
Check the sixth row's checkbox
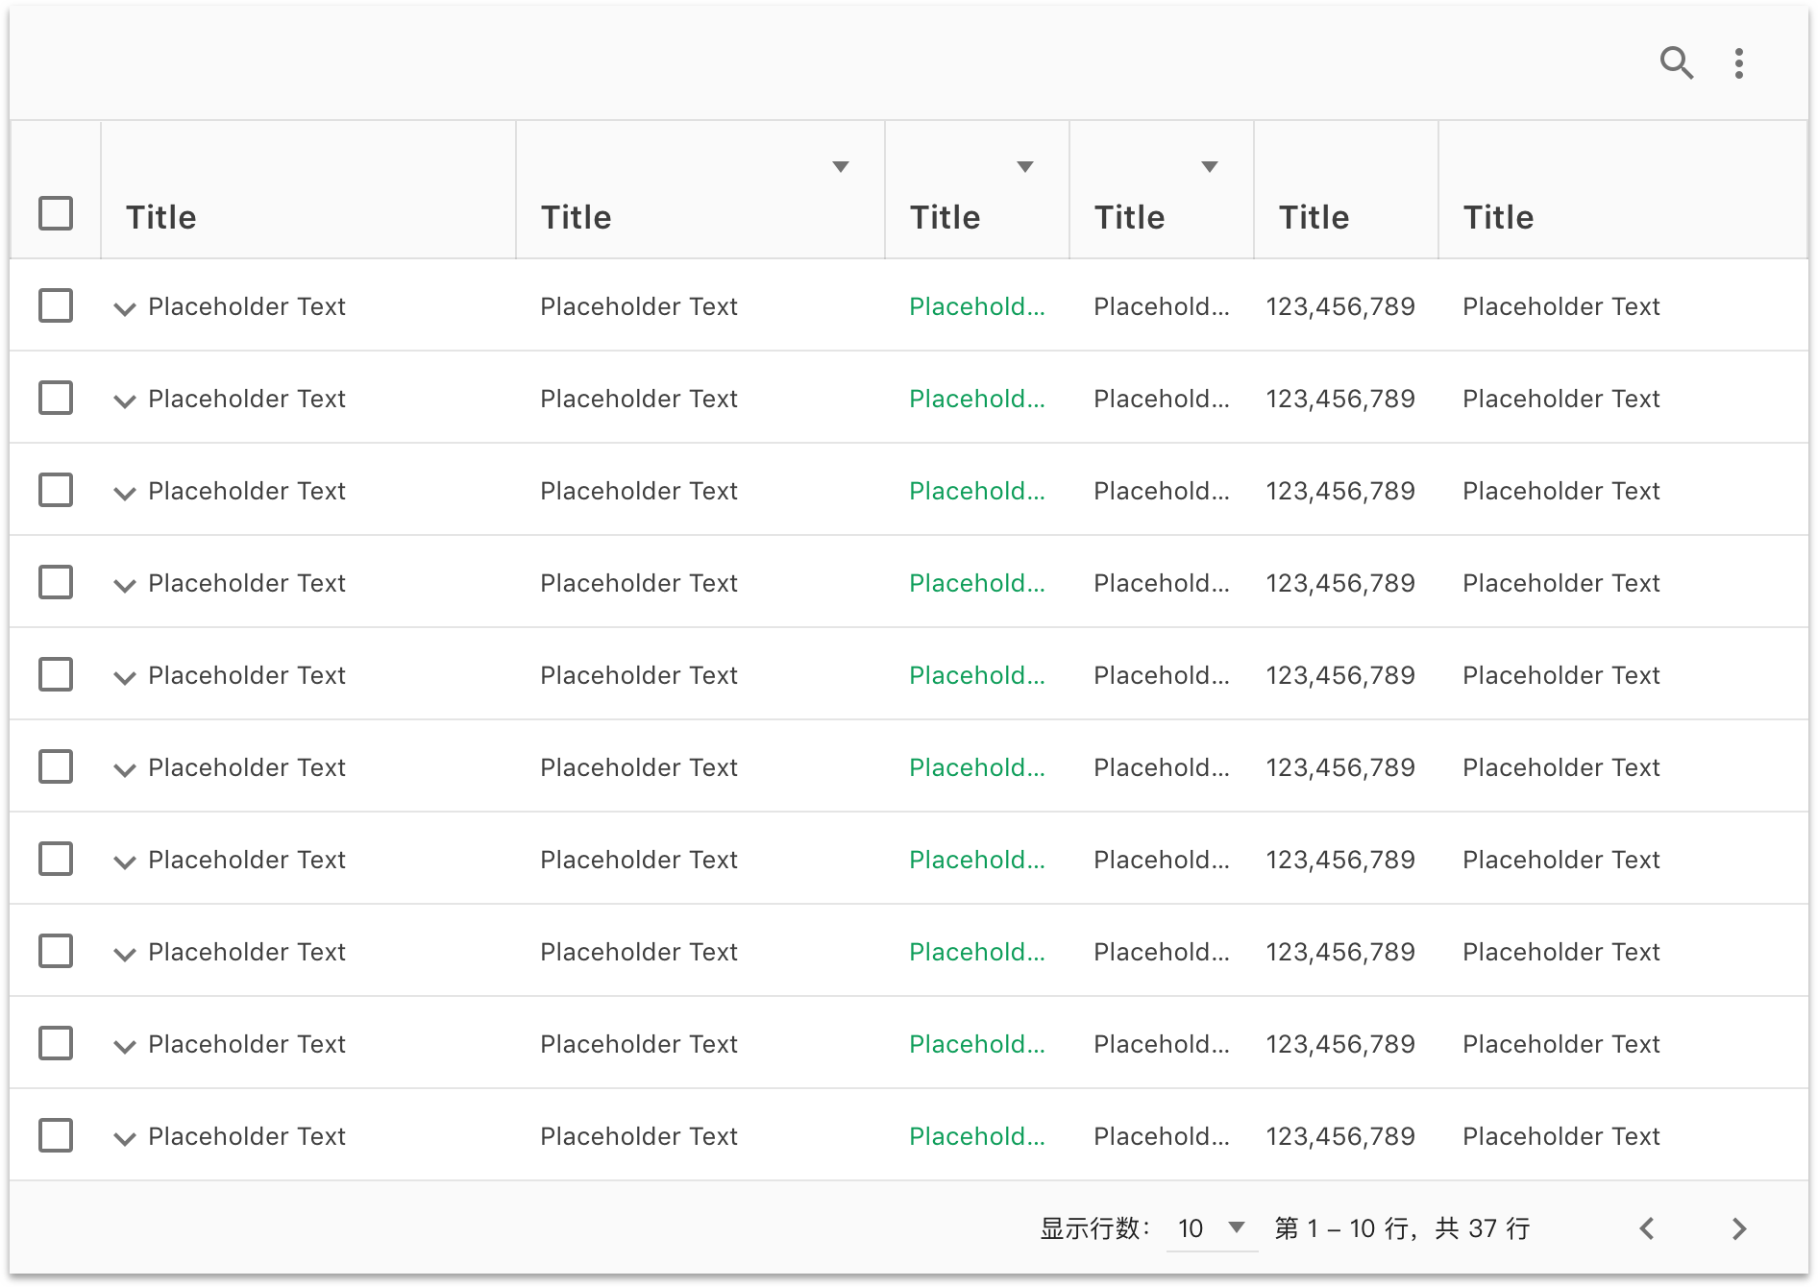coord(56,766)
